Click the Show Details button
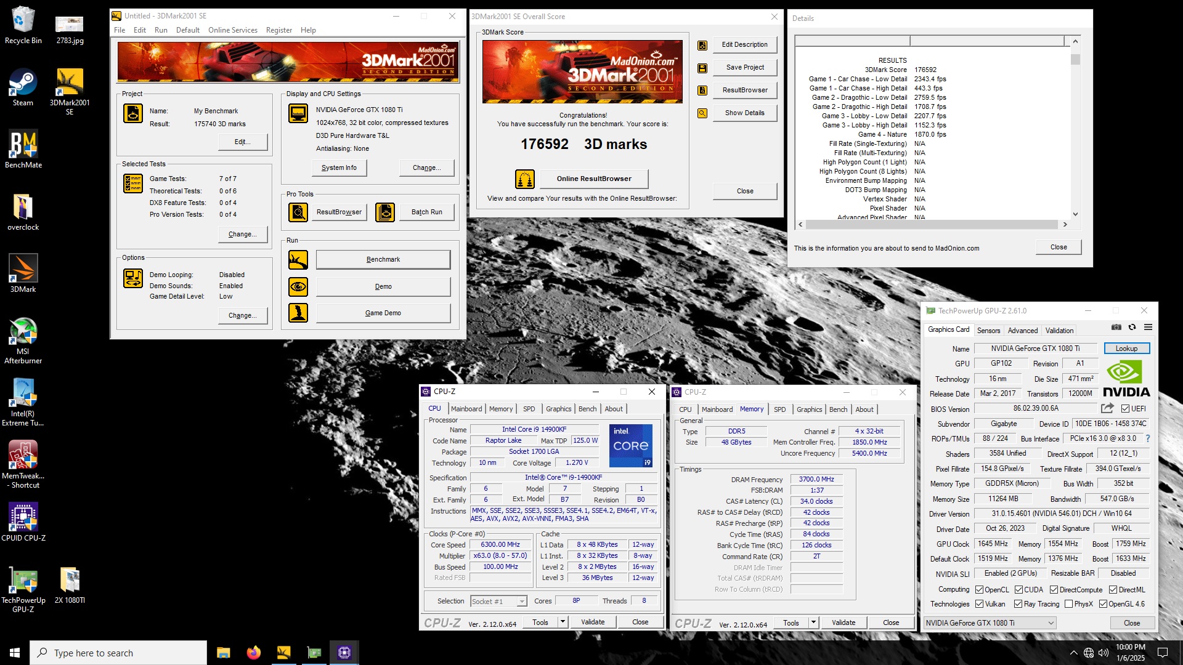 [x=744, y=113]
